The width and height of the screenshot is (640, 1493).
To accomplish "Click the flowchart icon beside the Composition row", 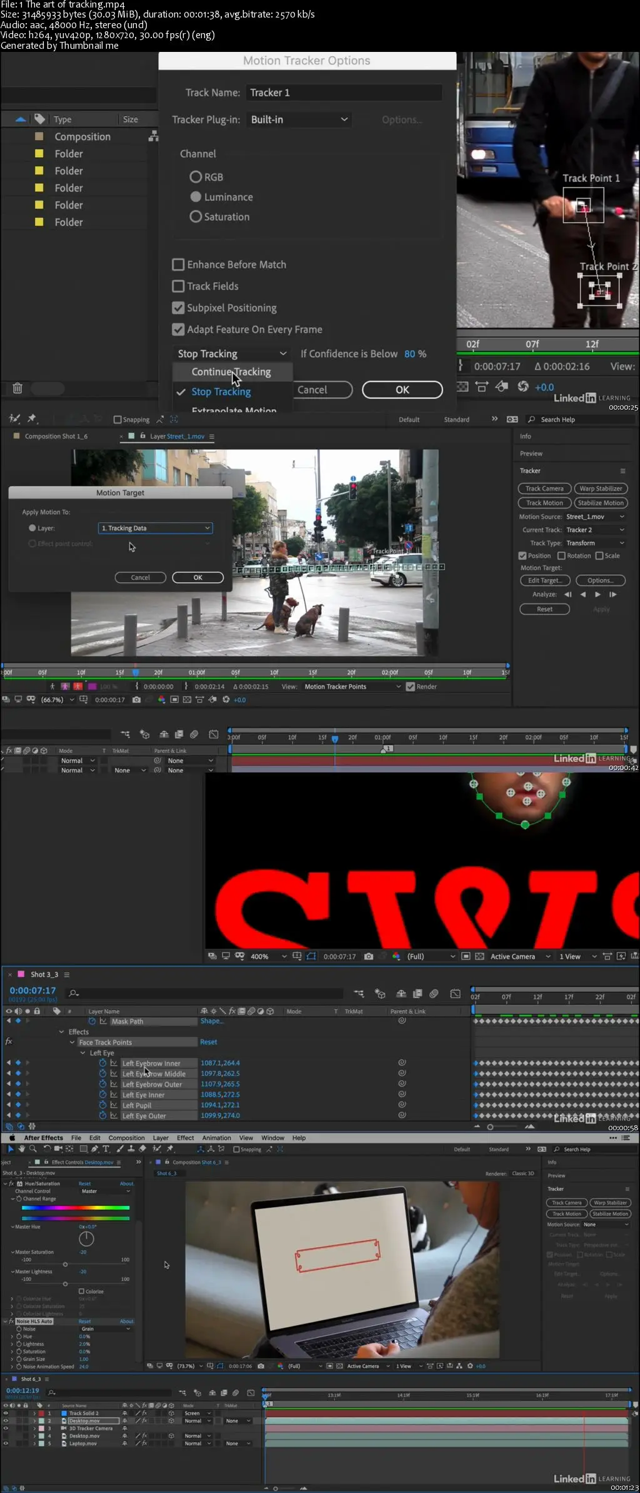I will click(x=153, y=136).
